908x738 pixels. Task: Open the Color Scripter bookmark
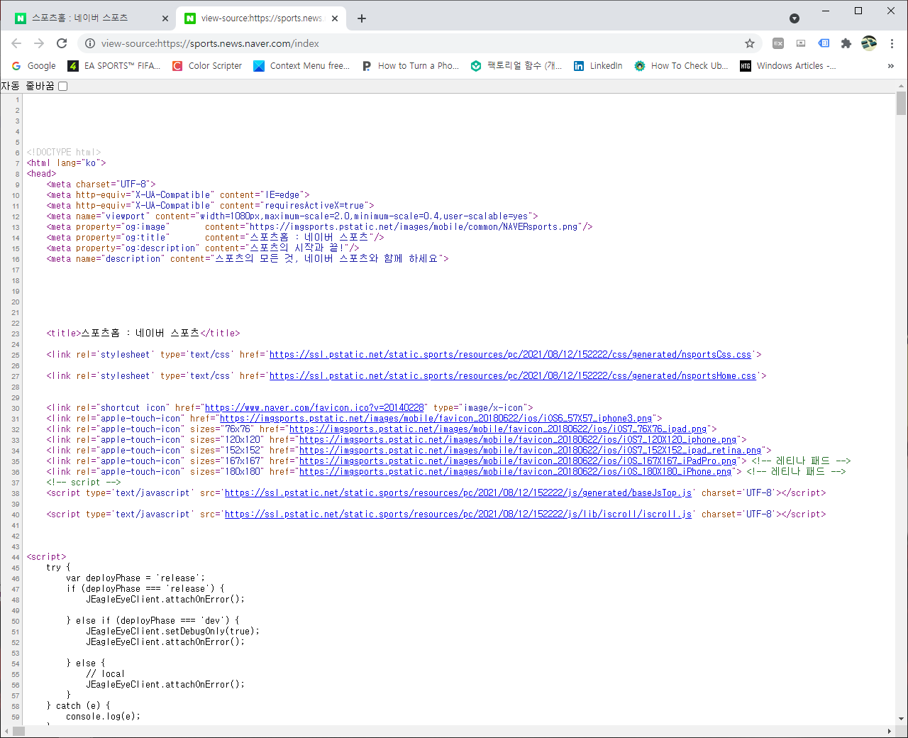(x=207, y=66)
